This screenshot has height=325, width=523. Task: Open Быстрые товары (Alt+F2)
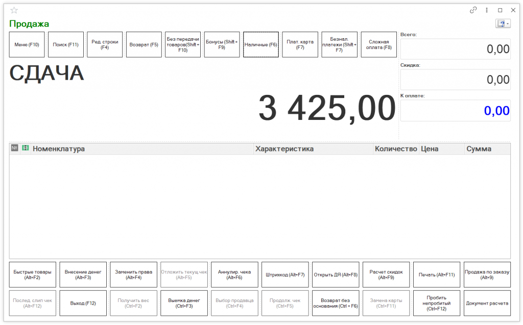[x=33, y=274]
